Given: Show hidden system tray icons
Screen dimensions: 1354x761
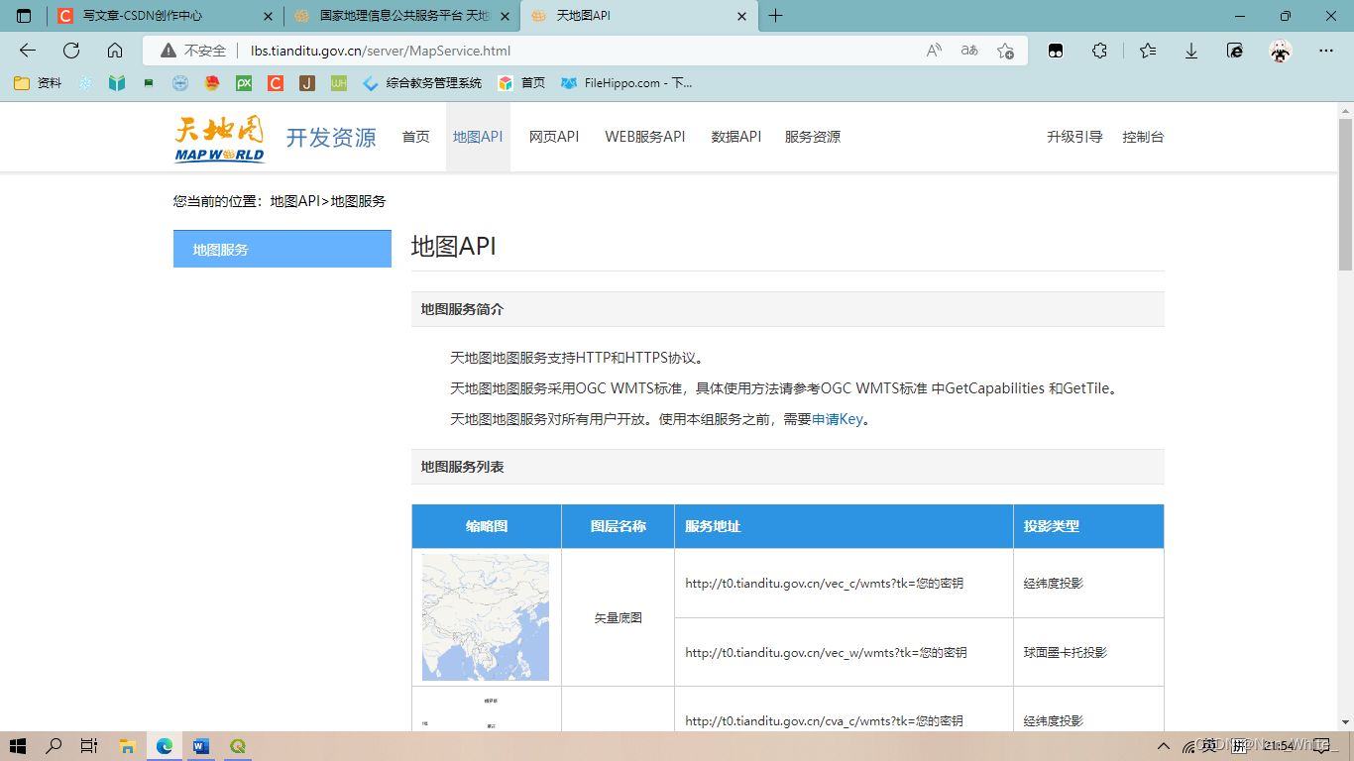Looking at the screenshot, I should pos(1164,746).
